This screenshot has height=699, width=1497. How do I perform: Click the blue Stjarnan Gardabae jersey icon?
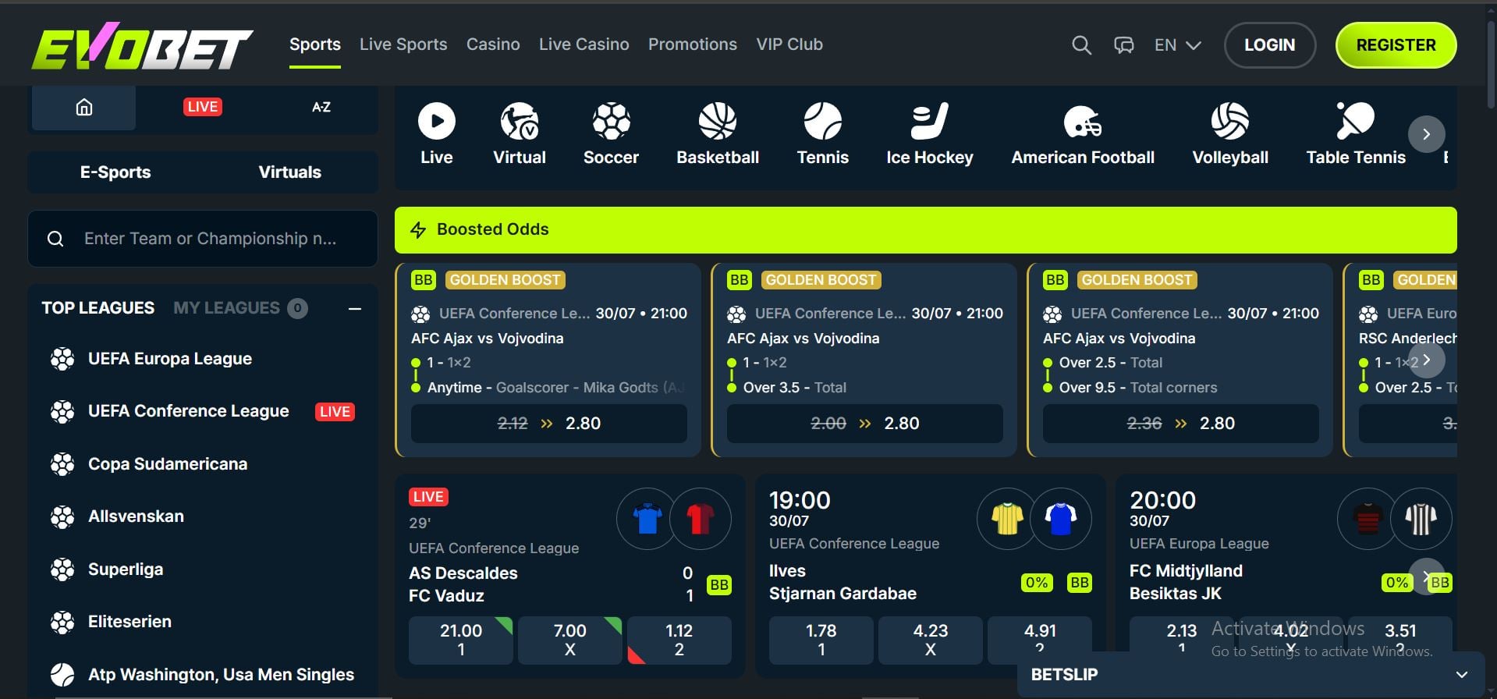point(1061,518)
